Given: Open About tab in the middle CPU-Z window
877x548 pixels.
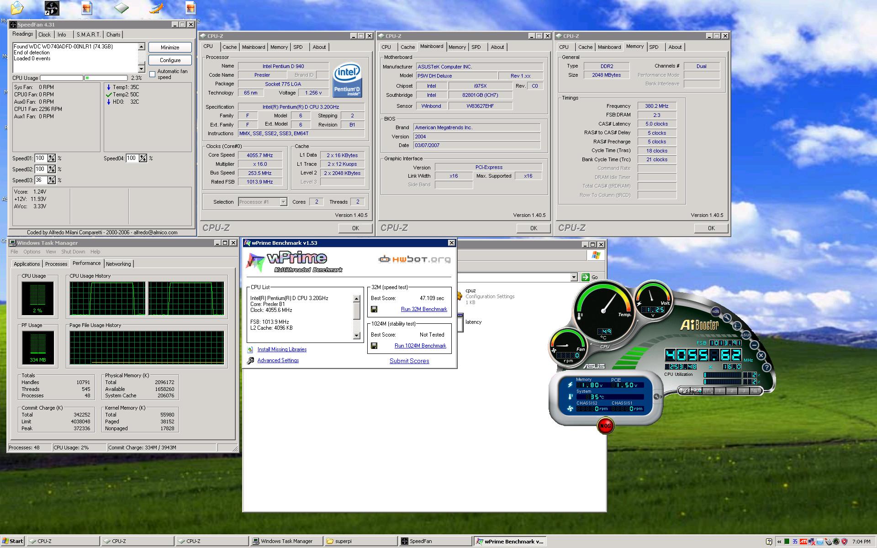Looking at the screenshot, I should (x=497, y=47).
